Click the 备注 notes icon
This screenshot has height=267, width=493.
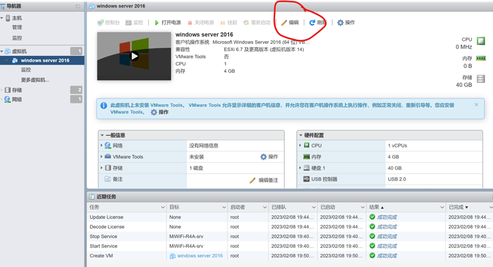pos(108,179)
